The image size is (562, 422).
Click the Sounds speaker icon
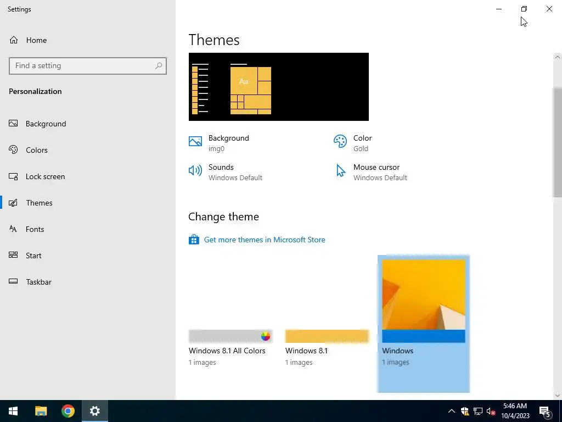(x=195, y=170)
